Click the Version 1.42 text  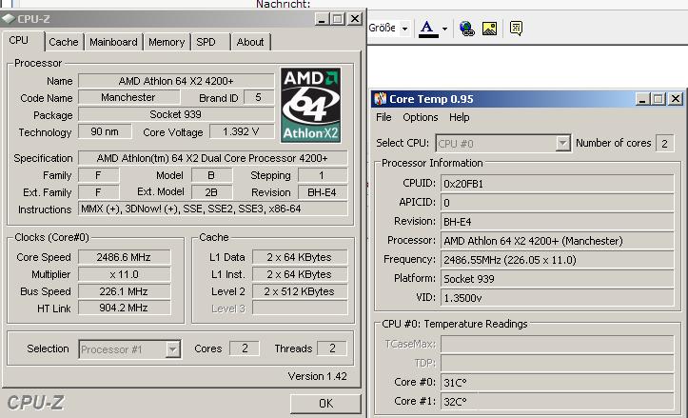point(317,376)
